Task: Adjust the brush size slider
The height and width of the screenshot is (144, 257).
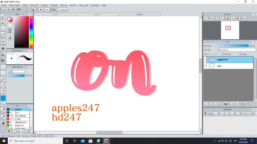Action: (x=16, y=72)
